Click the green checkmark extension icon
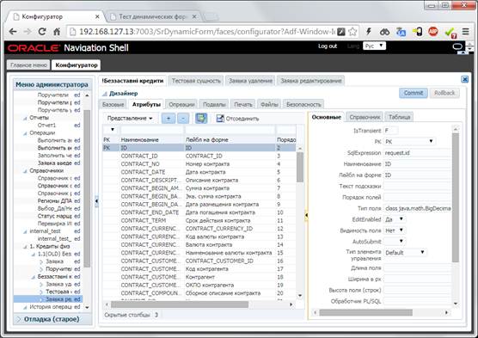Image resolution: width=478 pixels, height=338 pixels. [450, 32]
